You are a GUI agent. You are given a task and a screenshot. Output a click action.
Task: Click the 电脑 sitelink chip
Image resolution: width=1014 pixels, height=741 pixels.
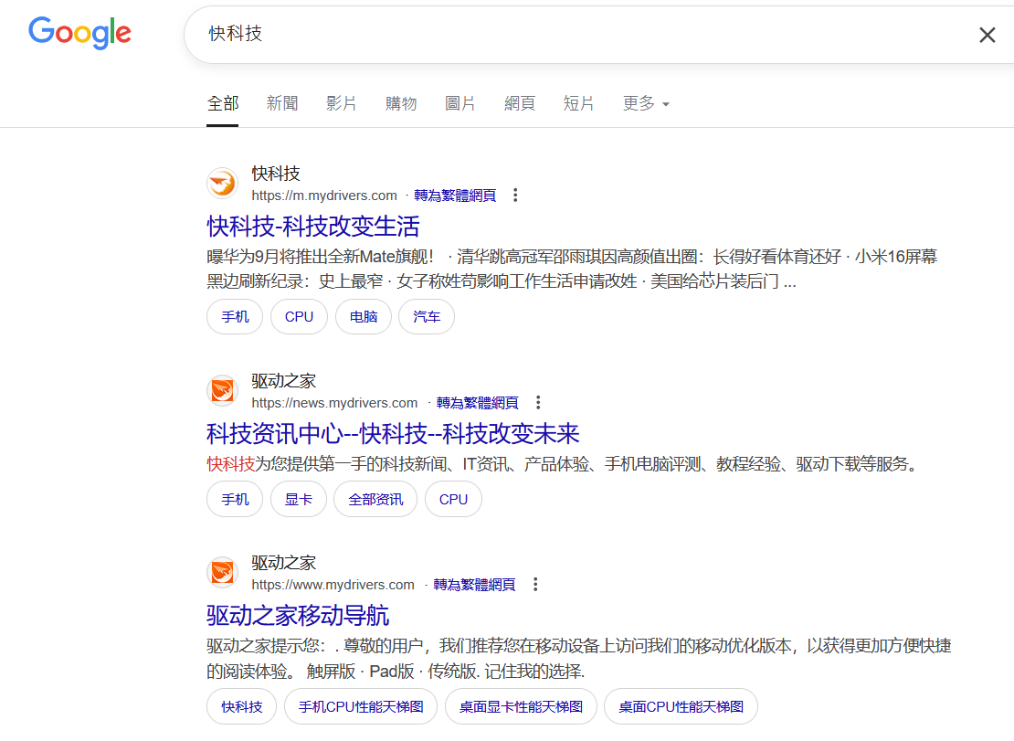coord(364,317)
